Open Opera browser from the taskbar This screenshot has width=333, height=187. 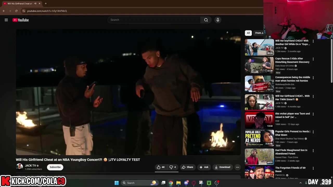pos(194,183)
